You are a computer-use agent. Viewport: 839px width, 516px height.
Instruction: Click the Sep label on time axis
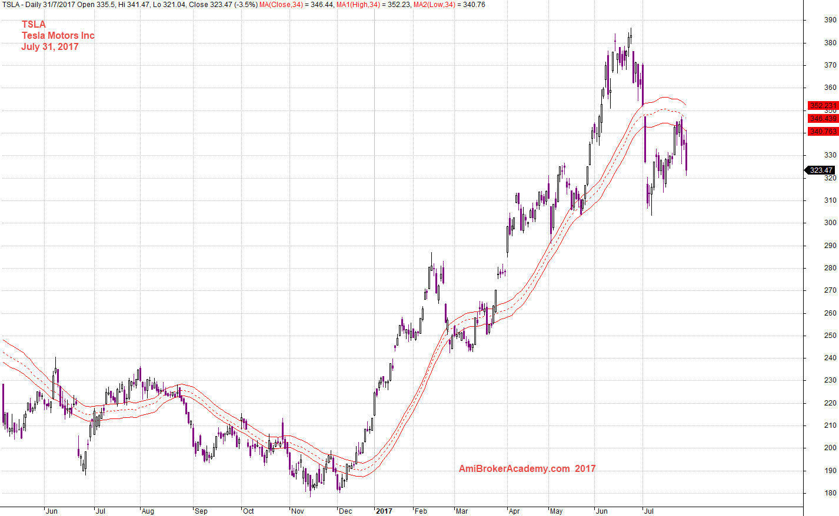[201, 511]
